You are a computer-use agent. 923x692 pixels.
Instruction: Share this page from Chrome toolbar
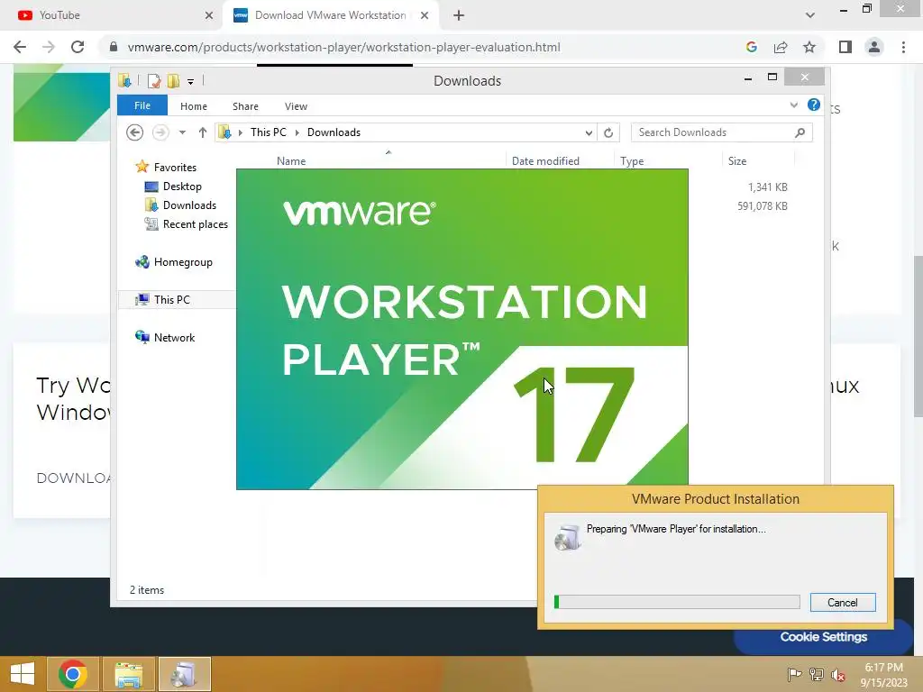coord(781,47)
